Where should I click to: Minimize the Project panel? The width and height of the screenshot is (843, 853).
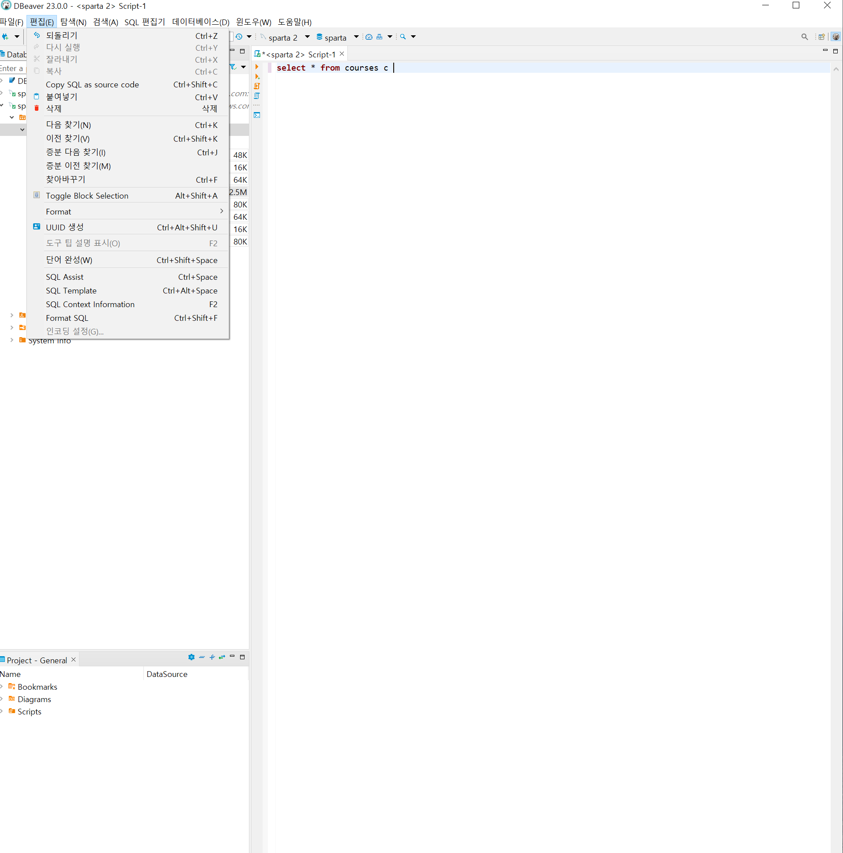click(232, 657)
